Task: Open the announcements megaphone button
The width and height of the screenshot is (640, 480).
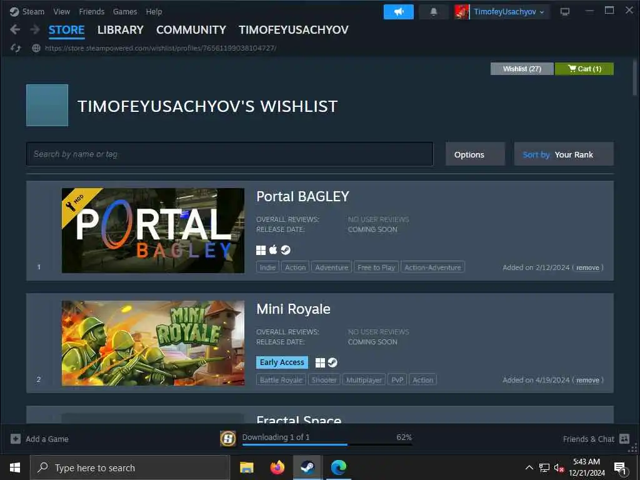Action: click(398, 12)
